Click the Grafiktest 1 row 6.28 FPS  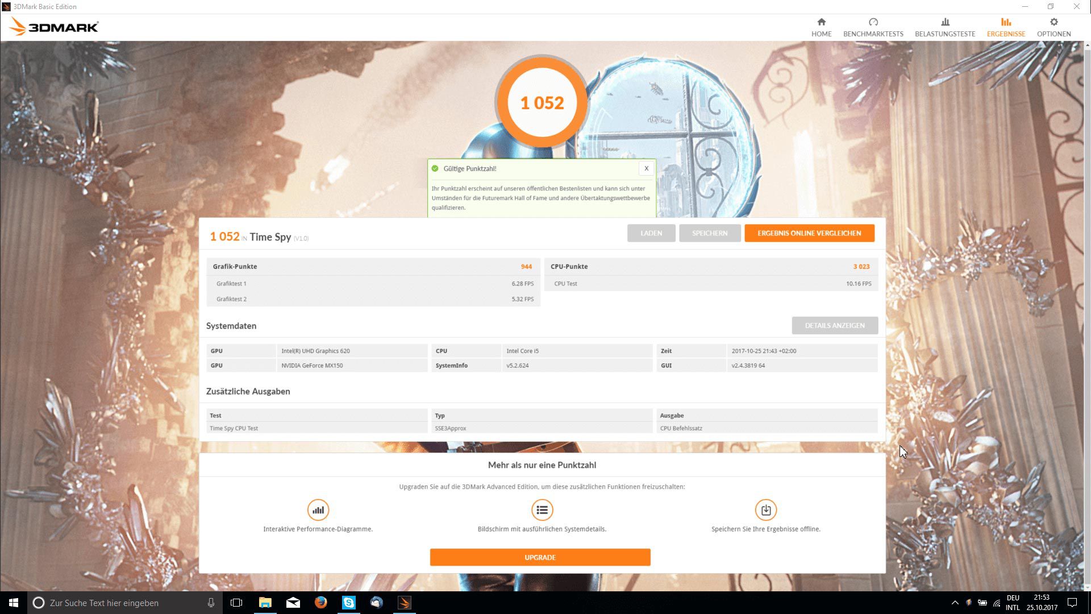point(373,283)
